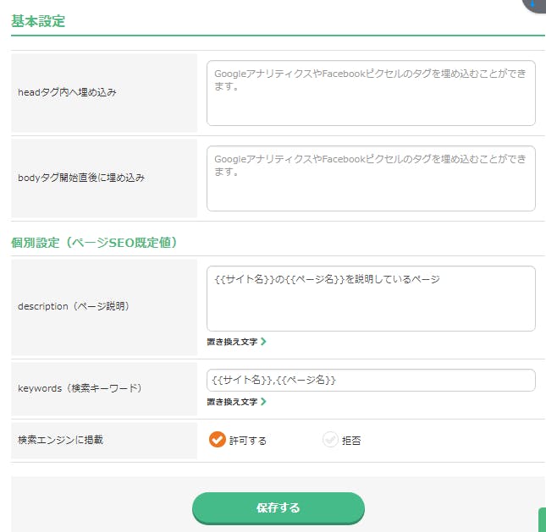Image resolution: width=546 pixels, height=532 pixels.
Task: Focus the headタグ内へ埋め込み textarea
Action: (x=371, y=93)
